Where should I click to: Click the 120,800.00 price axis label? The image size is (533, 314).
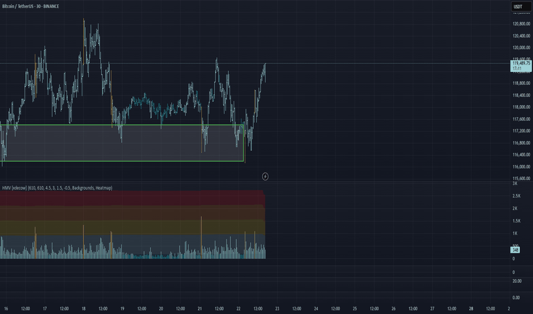[522, 24]
